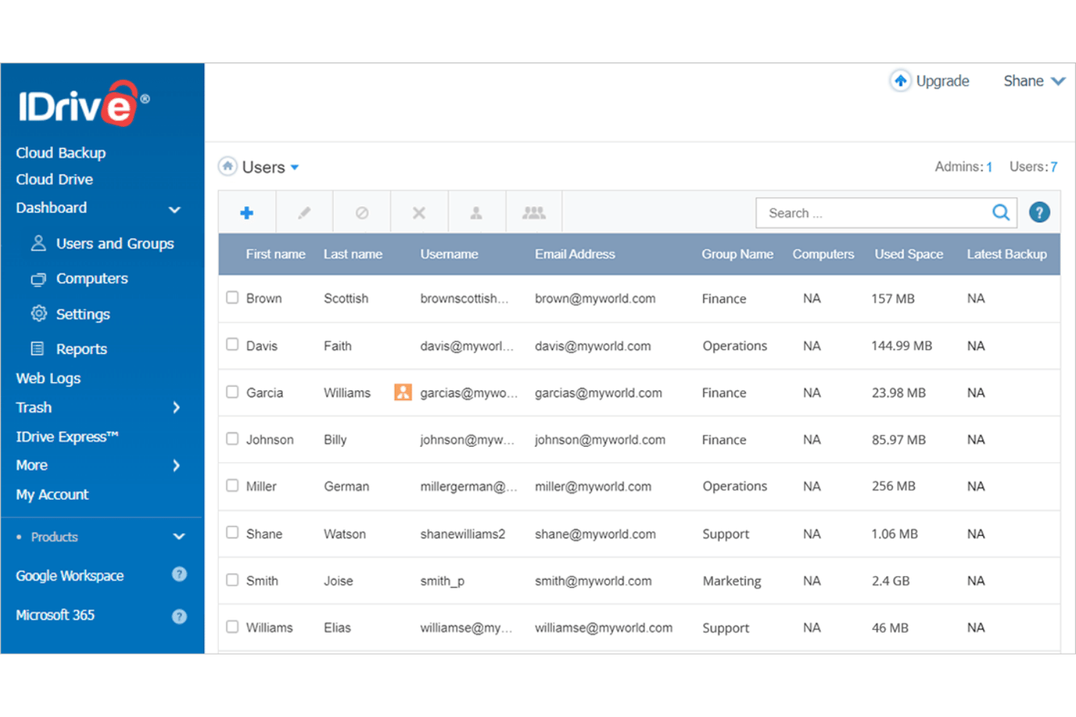Click the delete X toolbar icon
The image size is (1076, 717).
pos(419,213)
